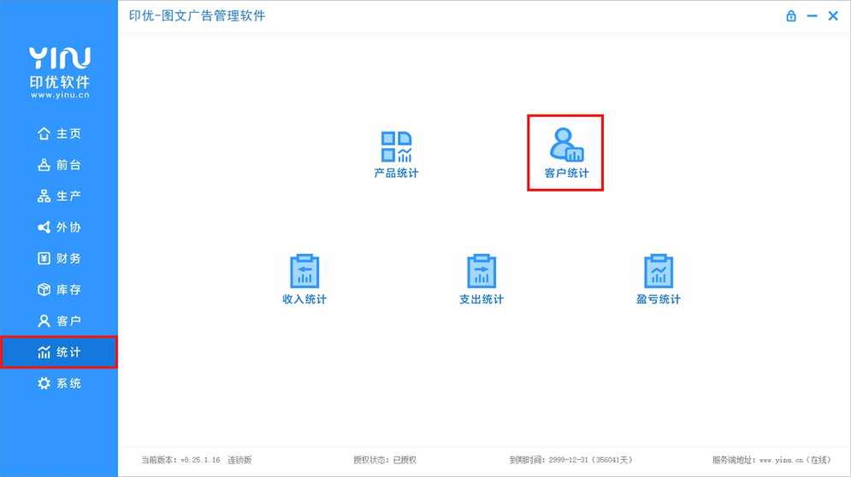851x477 pixels.
Task: Click the 授权状态: 已授权 text
Action: pos(385,460)
